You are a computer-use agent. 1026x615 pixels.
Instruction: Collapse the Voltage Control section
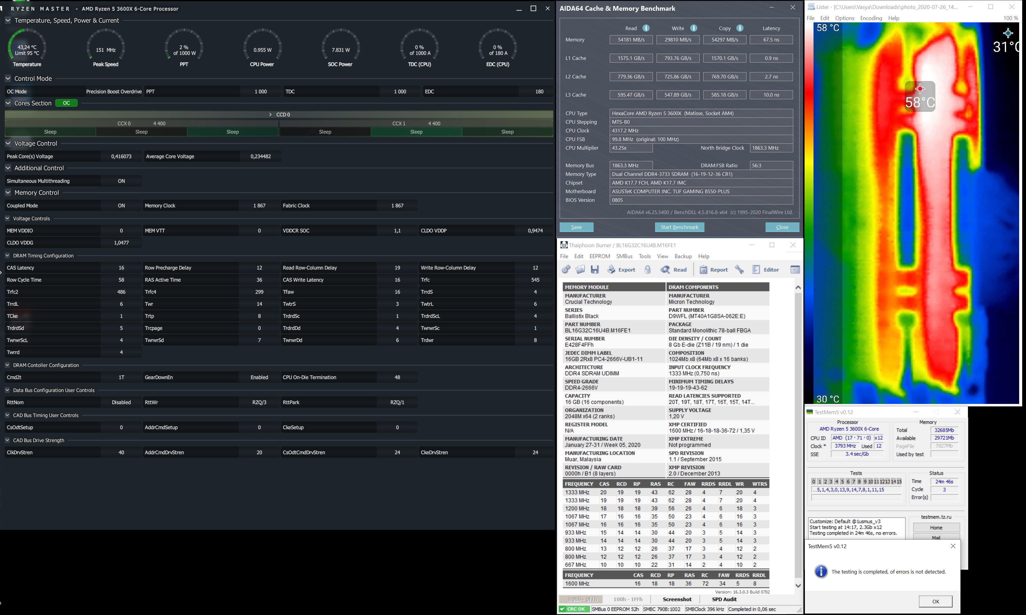[8, 143]
